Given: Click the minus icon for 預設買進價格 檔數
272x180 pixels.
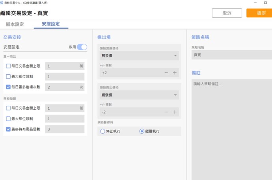Looking at the screenshot, I should coord(166,73).
